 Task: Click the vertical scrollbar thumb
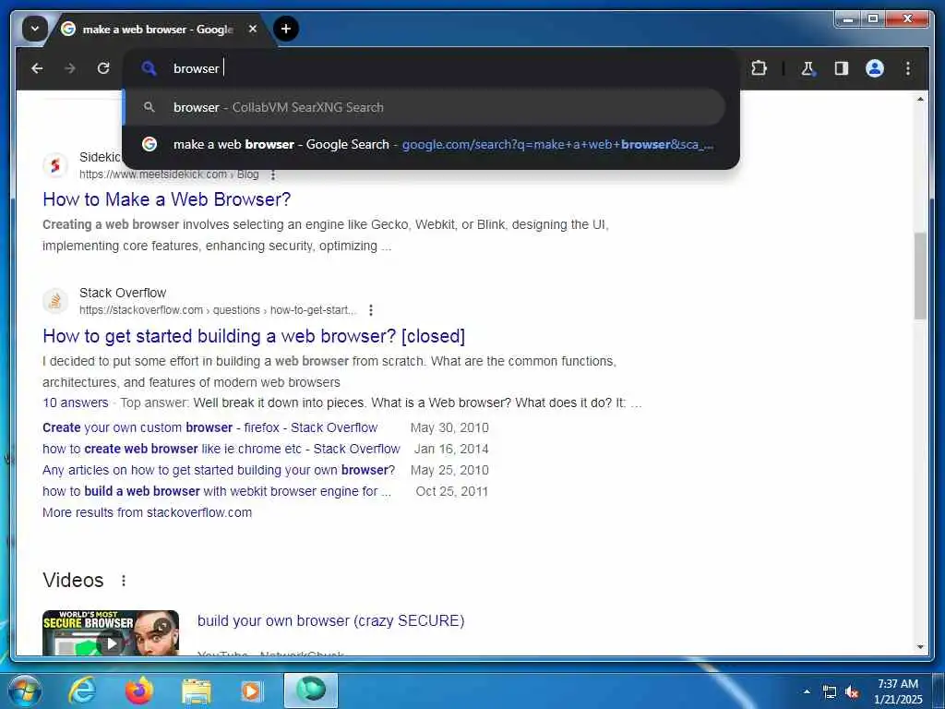tap(920, 275)
